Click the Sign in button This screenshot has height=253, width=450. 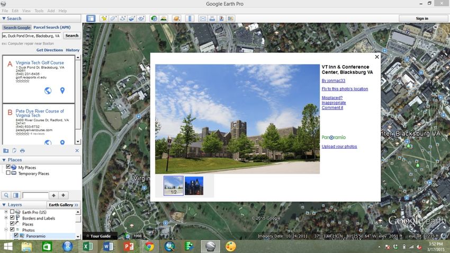[422, 19]
